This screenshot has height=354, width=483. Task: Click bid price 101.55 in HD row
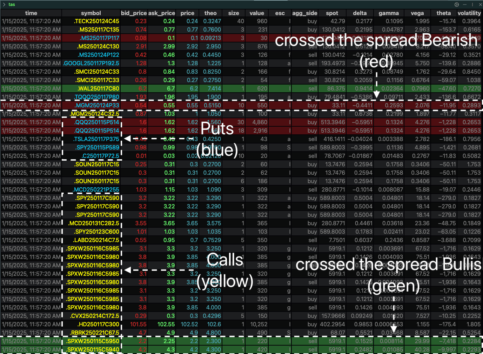click(138, 324)
